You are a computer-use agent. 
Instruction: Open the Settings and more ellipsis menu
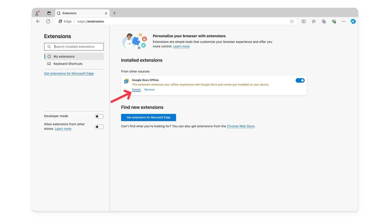click(x=343, y=21)
